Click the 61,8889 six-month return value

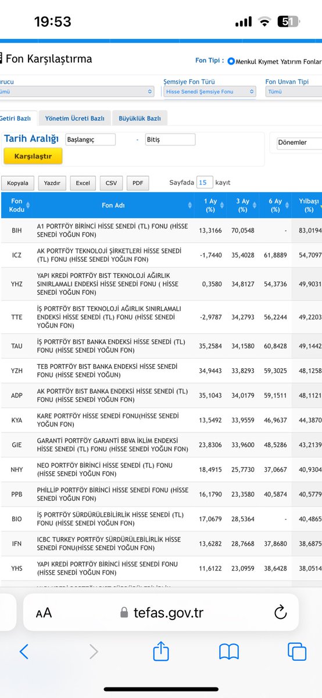275,255
